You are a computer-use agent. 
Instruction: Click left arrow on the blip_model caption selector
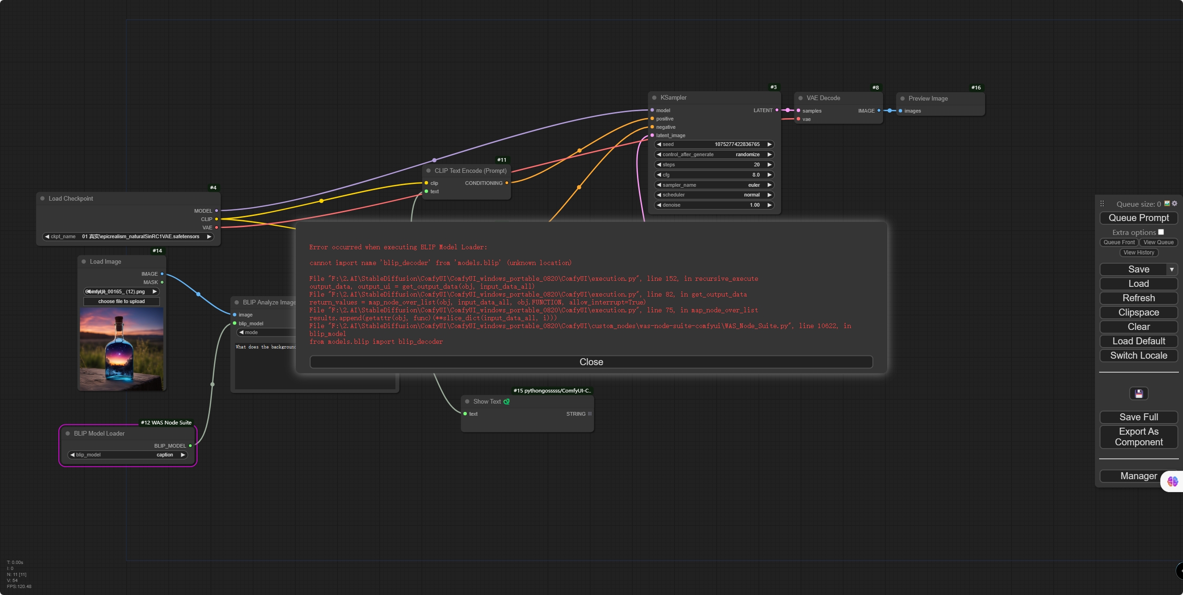[72, 455]
